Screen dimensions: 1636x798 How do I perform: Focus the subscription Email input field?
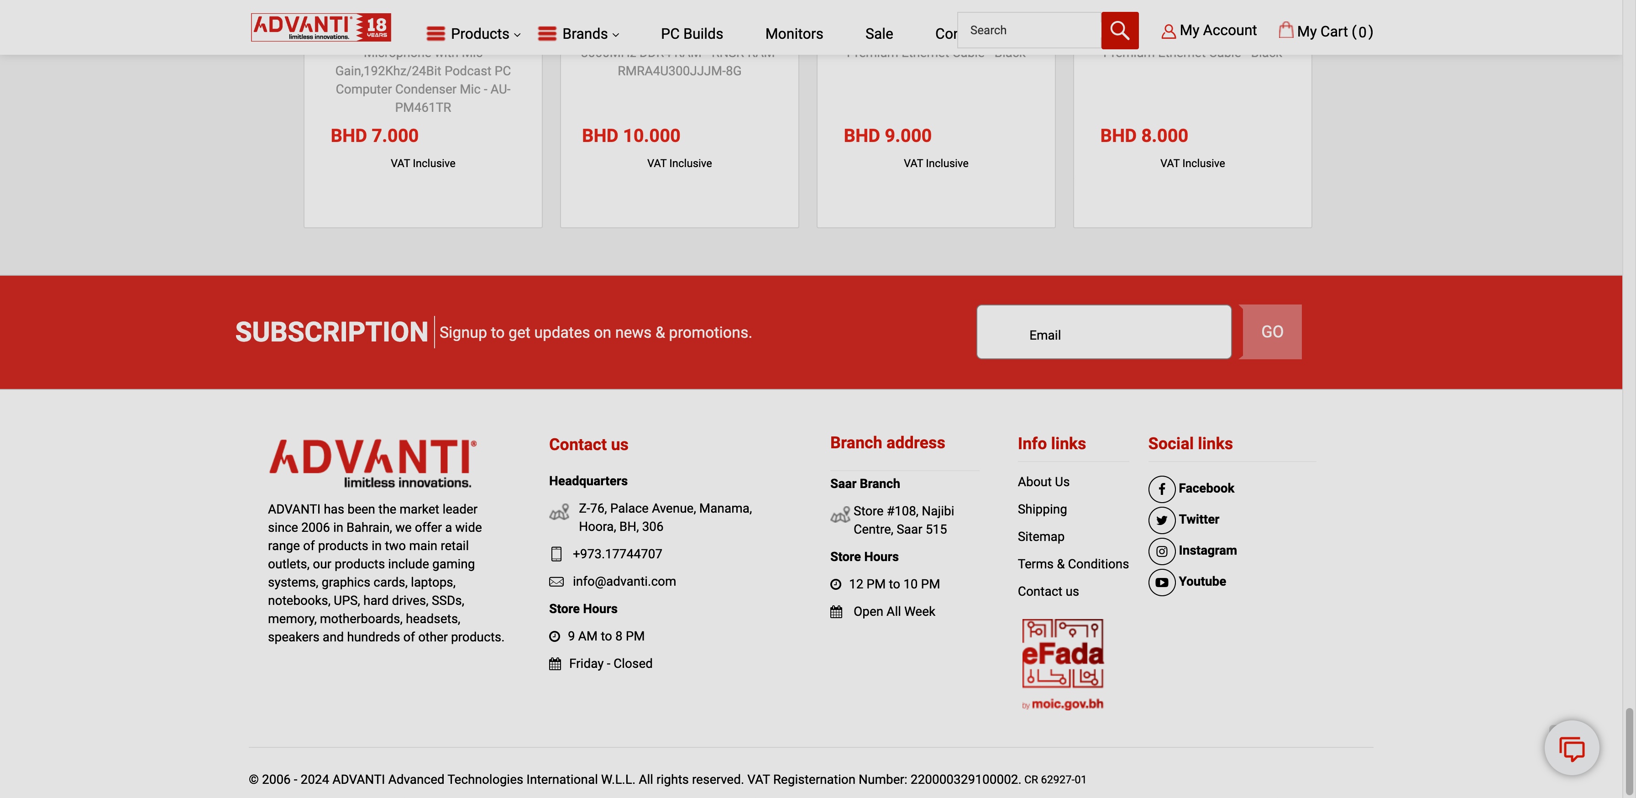tap(1103, 332)
